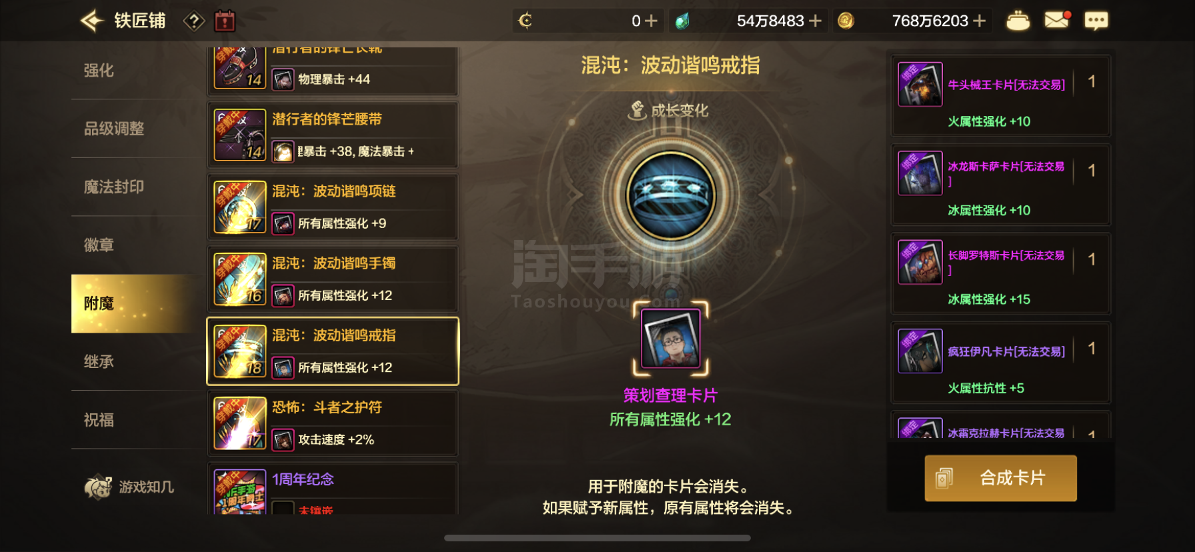Add gold coins with plus button
The image size is (1195, 552).
(x=980, y=21)
